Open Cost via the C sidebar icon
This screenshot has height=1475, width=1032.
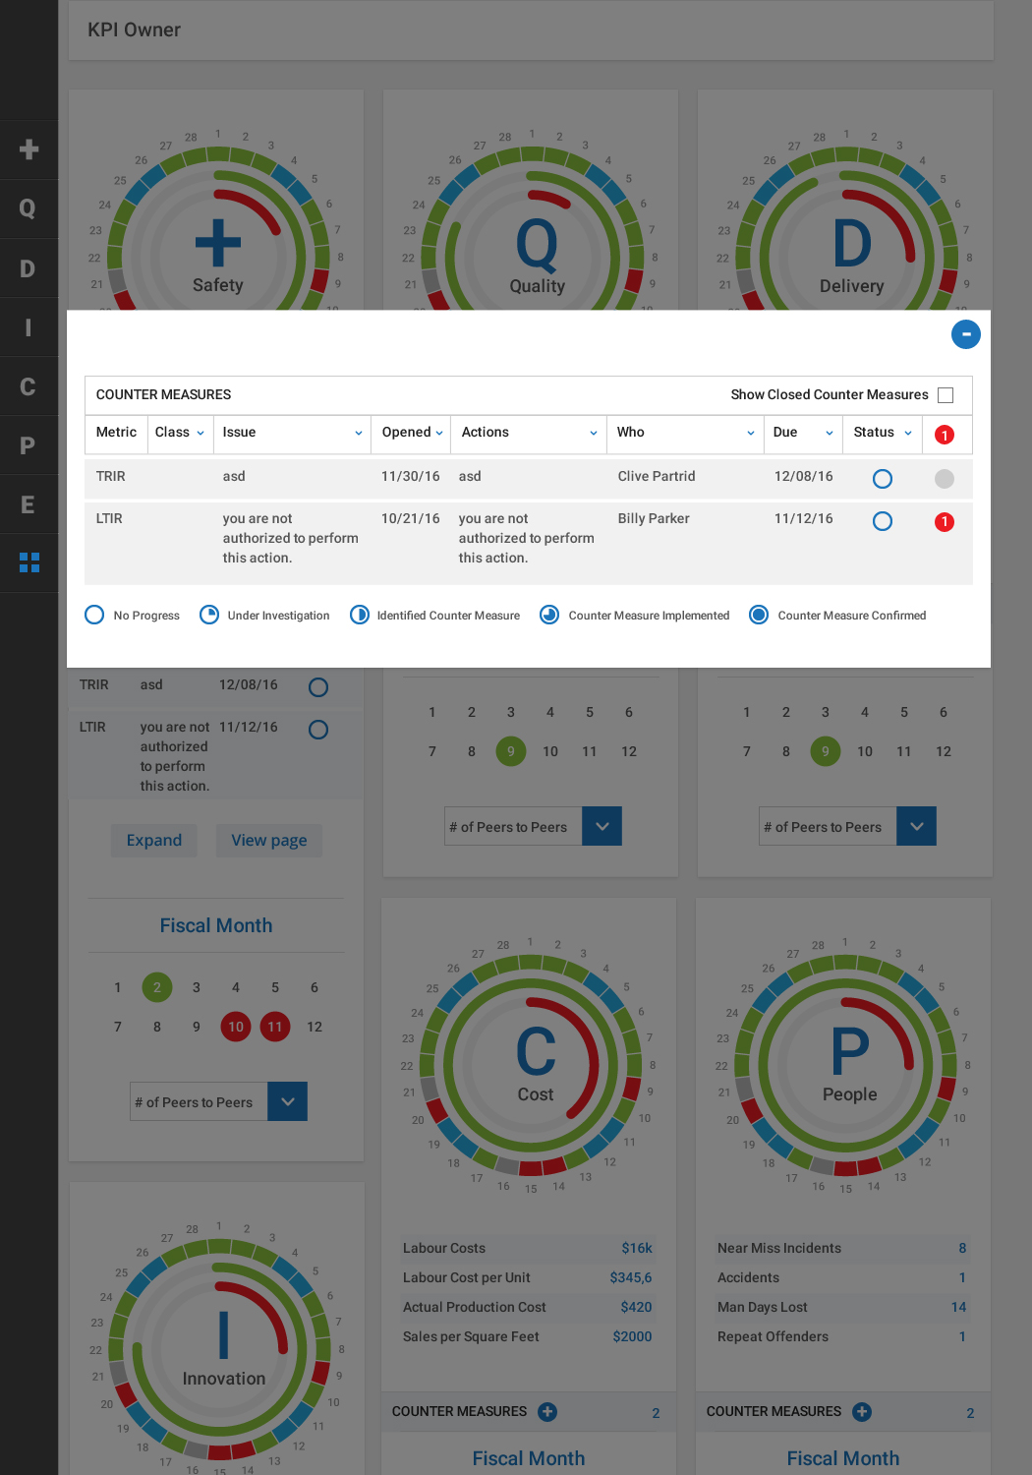click(29, 386)
